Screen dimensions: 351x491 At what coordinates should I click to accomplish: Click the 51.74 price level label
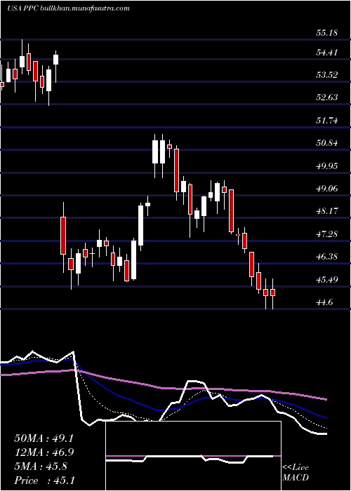click(x=327, y=121)
